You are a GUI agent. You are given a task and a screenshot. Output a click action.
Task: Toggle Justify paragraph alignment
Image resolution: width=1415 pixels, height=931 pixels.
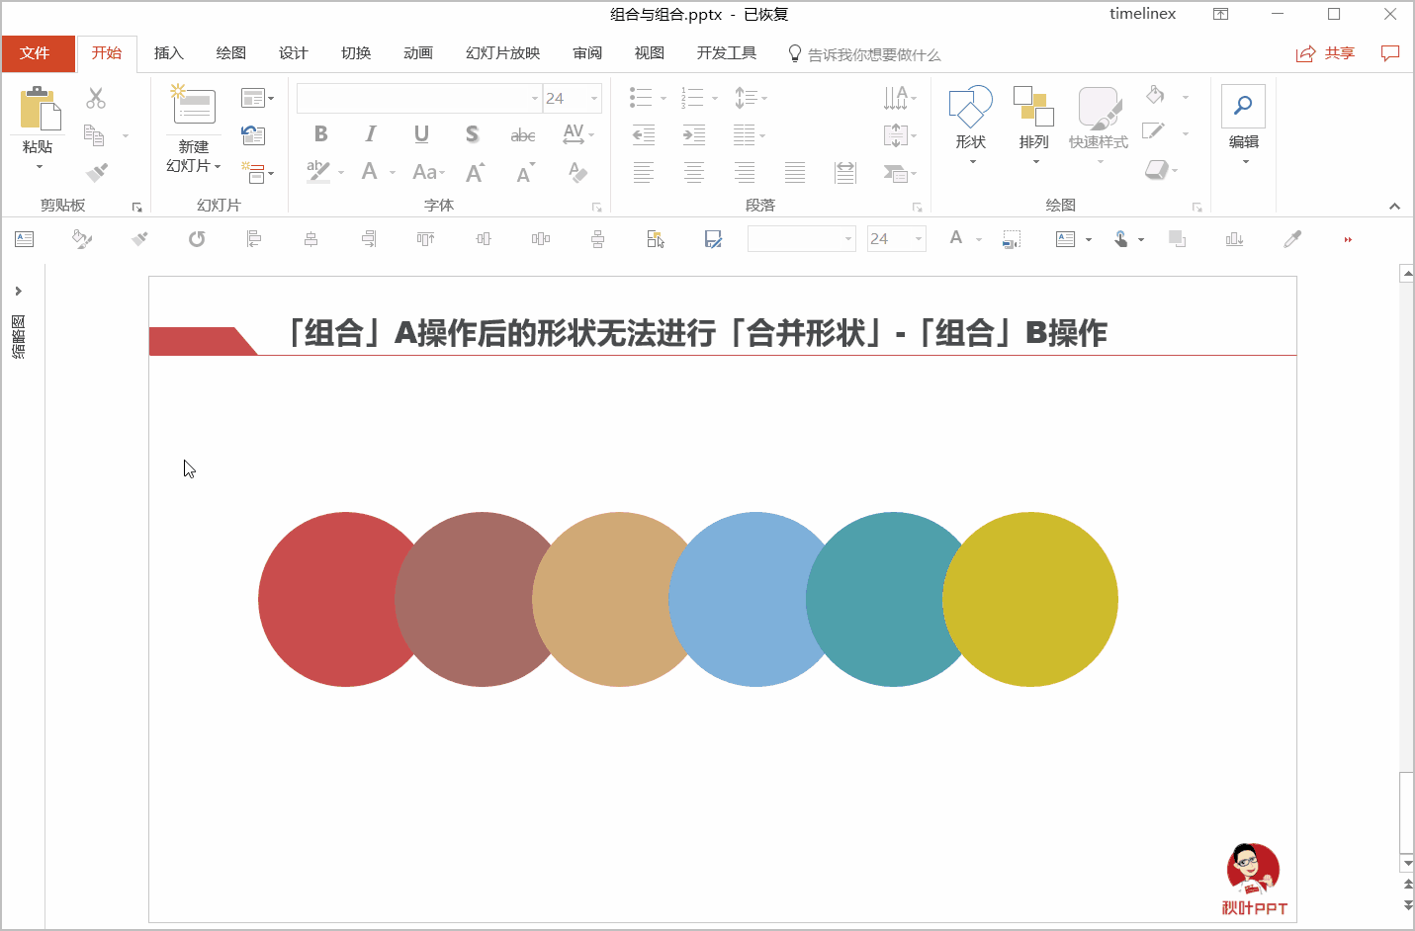click(795, 173)
